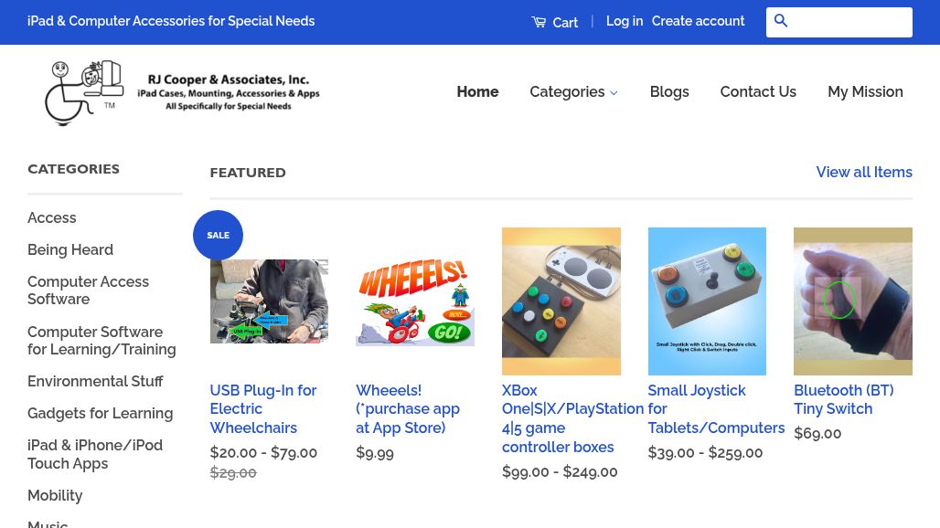Click the My Mission navigation item
This screenshot has width=940, height=528.
pyautogui.click(x=865, y=91)
